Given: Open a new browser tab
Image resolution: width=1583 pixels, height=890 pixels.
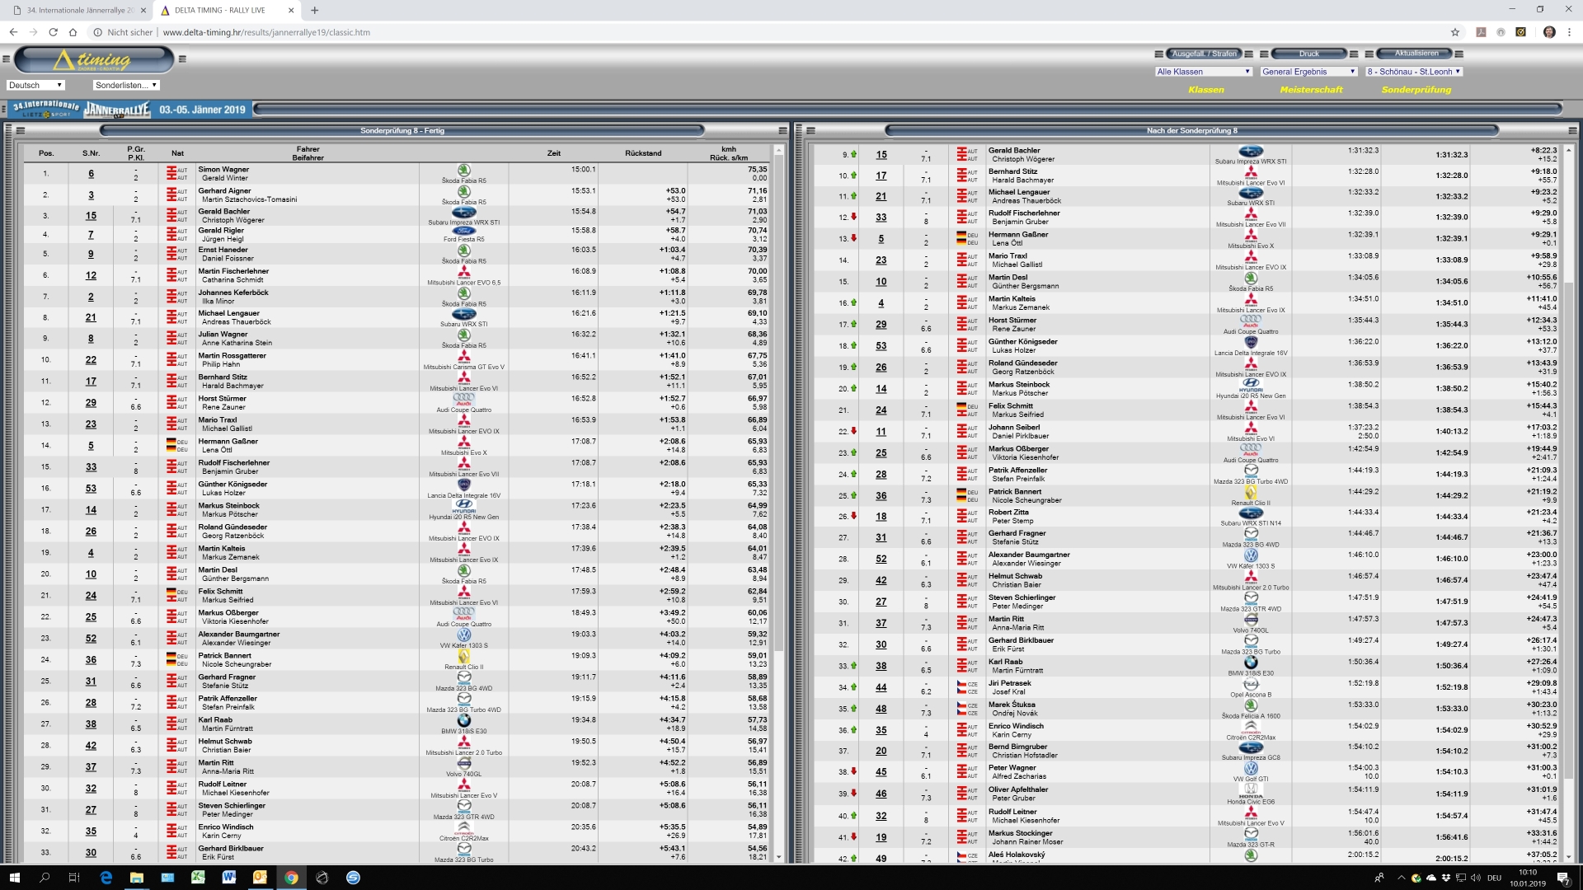Looking at the screenshot, I should pyautogui.click(x=315, y=10).
